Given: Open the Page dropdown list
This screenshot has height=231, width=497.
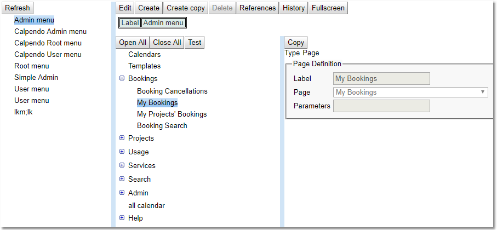Looking at the screenshot, I should [483, 93].
